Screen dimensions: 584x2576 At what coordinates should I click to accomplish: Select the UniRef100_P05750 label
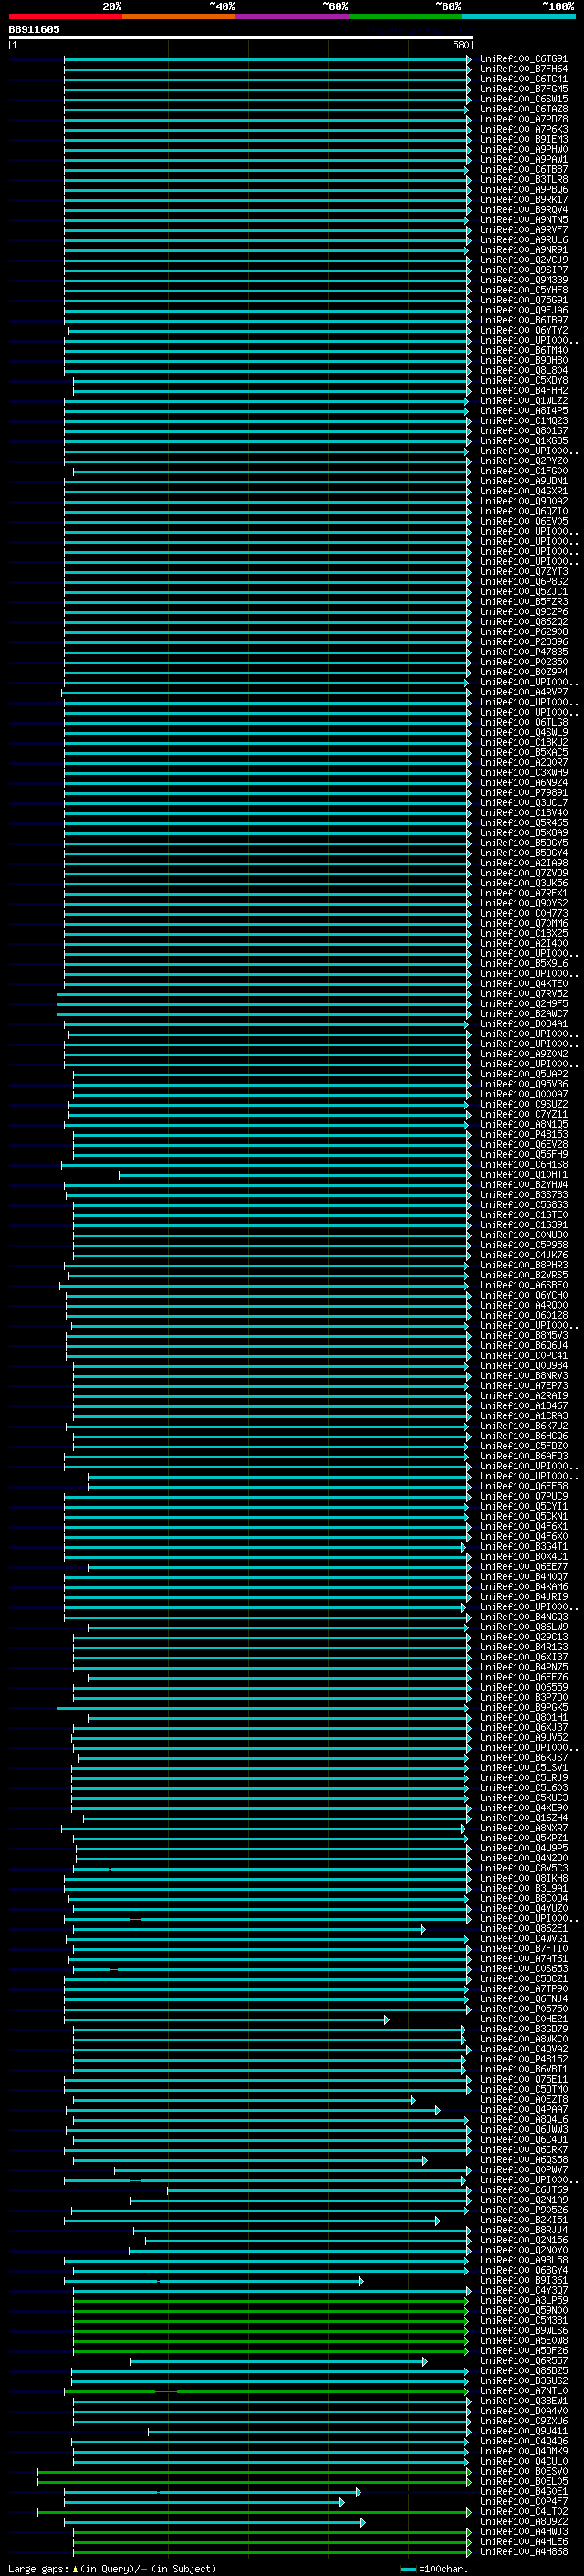(523, 2008)
